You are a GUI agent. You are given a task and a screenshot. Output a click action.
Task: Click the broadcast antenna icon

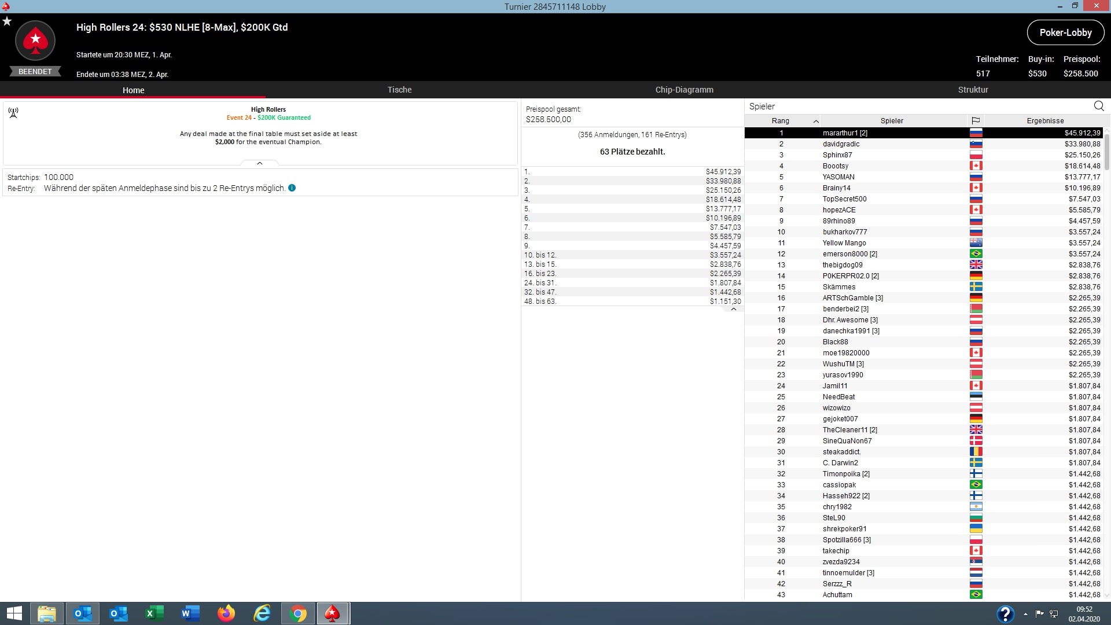click(13, 112)
